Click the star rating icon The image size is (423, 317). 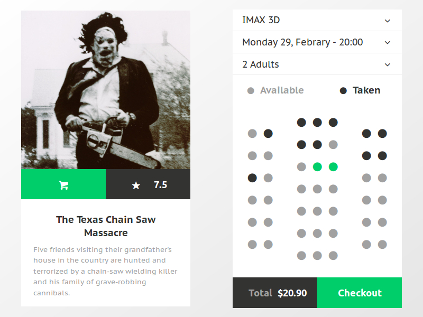(x=136, y=185)
